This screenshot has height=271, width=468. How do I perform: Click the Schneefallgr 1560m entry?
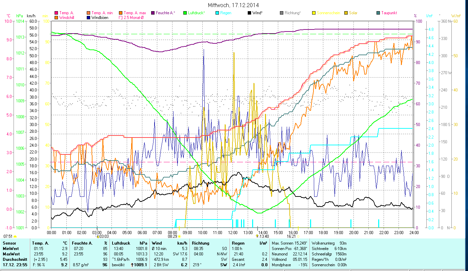329,254
